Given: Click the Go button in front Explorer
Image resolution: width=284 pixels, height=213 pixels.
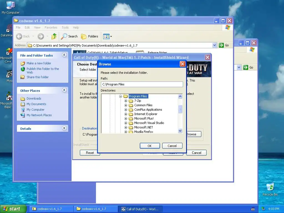Looking at the screenshot, I should click(224, 45).
